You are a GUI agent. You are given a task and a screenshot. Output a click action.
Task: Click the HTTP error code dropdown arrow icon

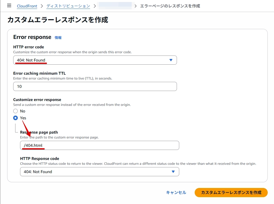(x=171, y=60)
